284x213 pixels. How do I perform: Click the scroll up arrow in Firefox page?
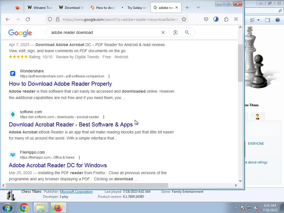tap(240, 27)
